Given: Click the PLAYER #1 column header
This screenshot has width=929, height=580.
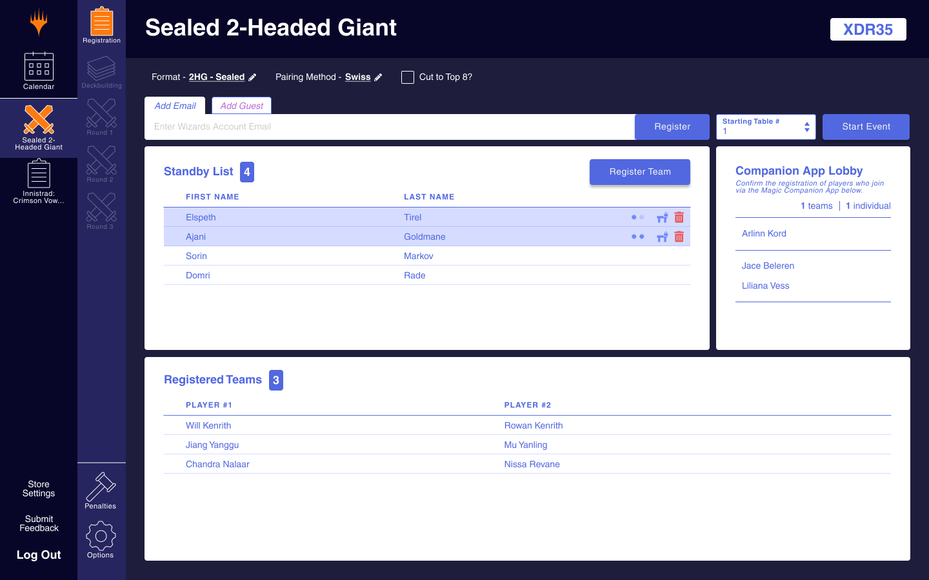Looking at the screenshot, I should 209,405.
